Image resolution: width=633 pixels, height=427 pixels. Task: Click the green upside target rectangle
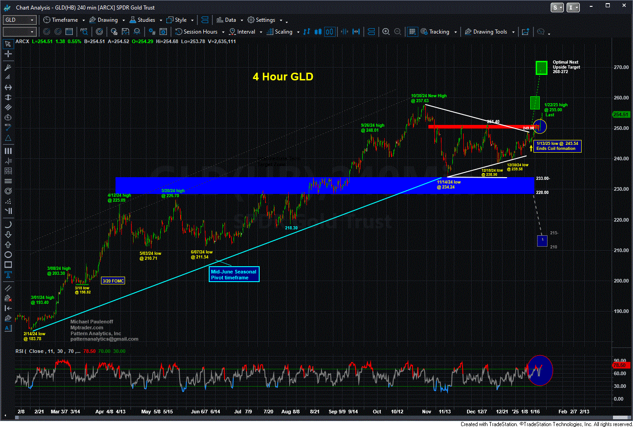541,68
